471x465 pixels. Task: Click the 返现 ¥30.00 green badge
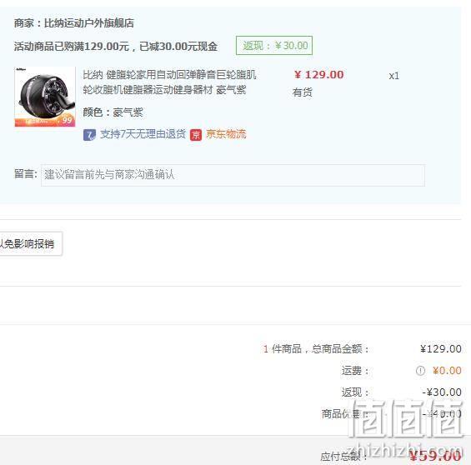(274, 46)
